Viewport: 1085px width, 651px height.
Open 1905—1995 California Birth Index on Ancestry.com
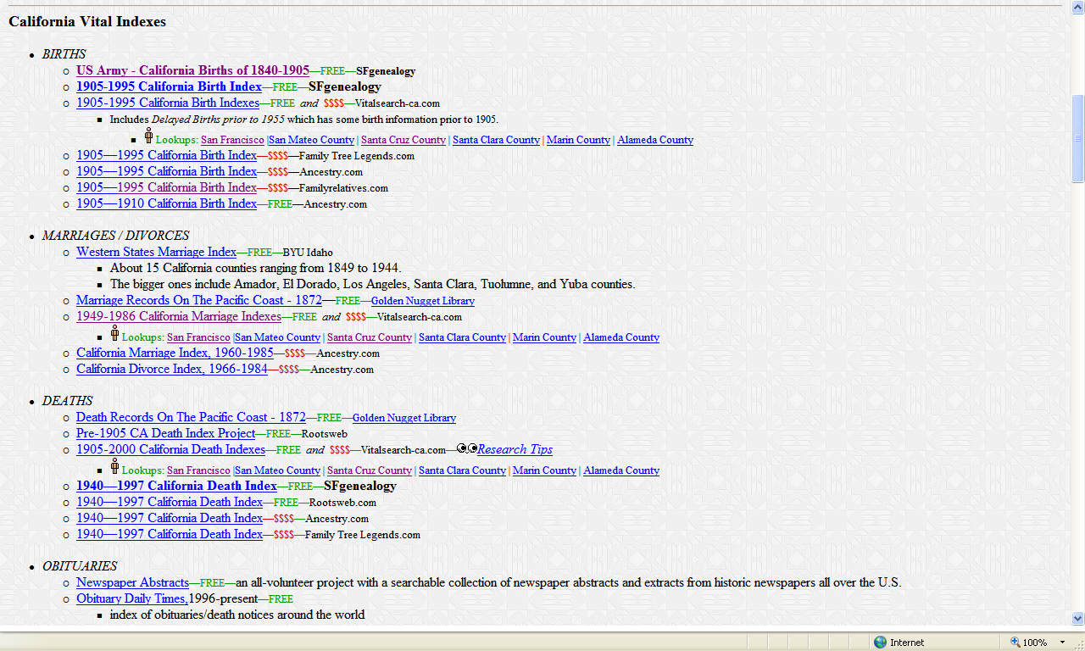point(166,171)
